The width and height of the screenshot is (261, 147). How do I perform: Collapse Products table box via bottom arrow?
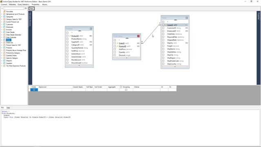(x=79, y=66)
